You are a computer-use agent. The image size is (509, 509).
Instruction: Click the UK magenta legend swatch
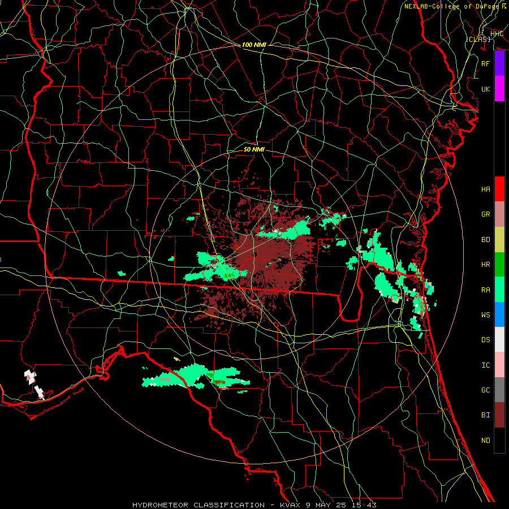tap(499, 89)
